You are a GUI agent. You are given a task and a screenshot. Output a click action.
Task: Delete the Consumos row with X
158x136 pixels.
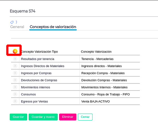pos(15,94)
